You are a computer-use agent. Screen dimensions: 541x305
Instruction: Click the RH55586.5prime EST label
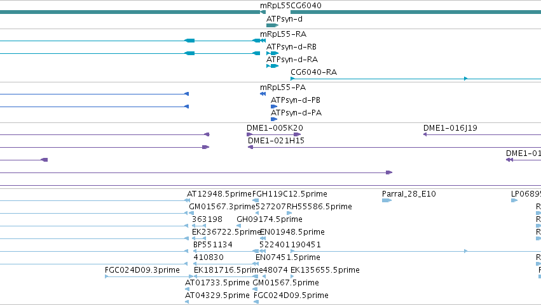pyautogui.click(x=319, y=207)
